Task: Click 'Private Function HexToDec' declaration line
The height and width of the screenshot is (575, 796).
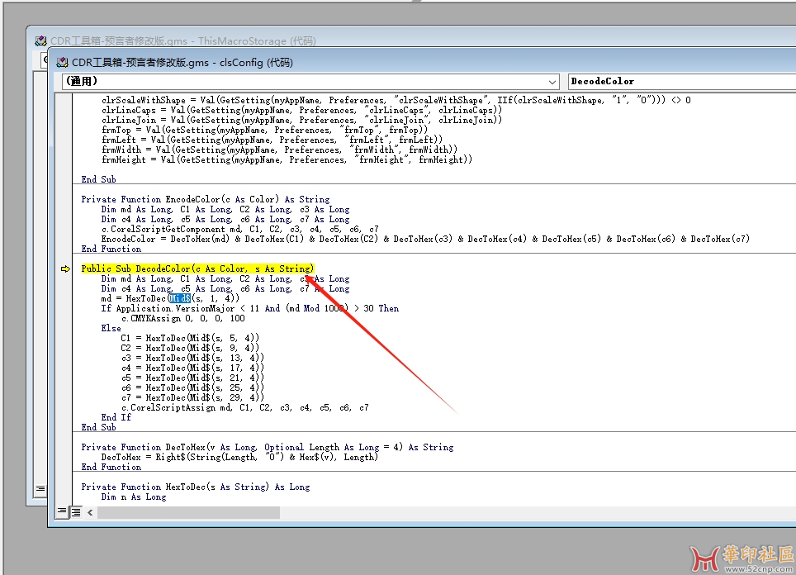Action: pos(196,487)
